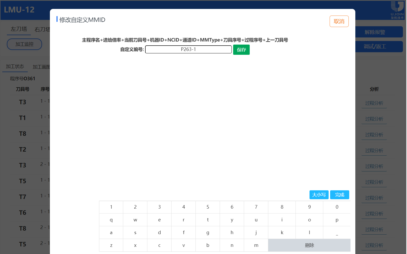The image size is (407, 254).
Task: Tap keyboard key 6
Action: (232, 207)
